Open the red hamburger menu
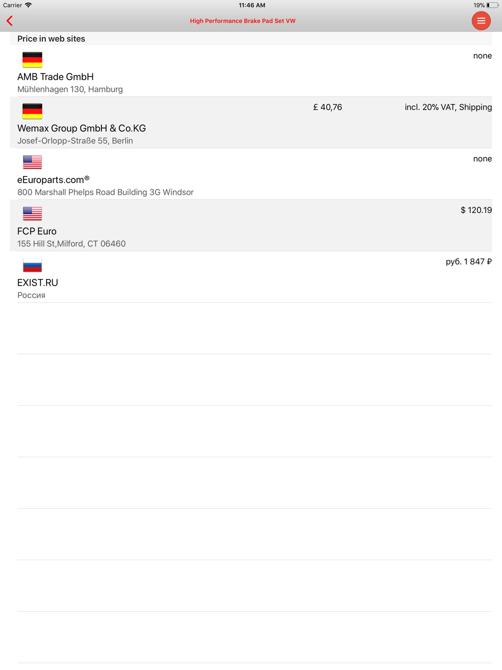 point(481,21)
